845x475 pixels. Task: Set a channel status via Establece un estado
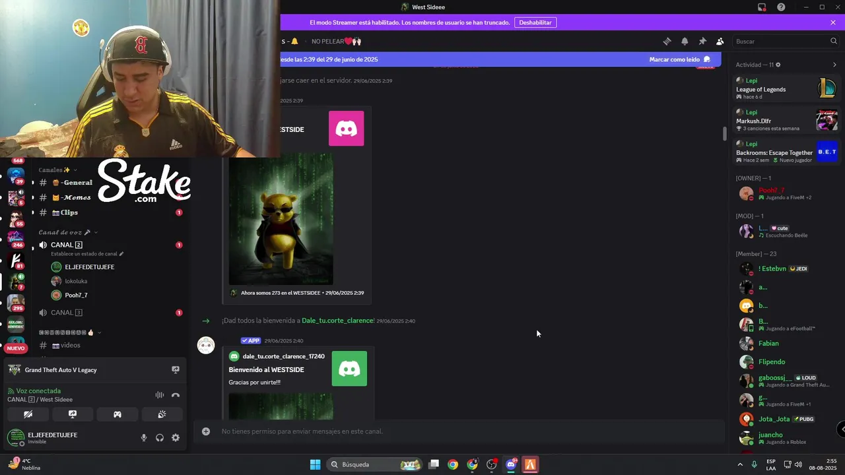coord(87,254)
